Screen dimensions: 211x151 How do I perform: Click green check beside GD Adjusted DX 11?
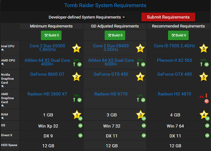pyautogui.click(x=144, y=136)
